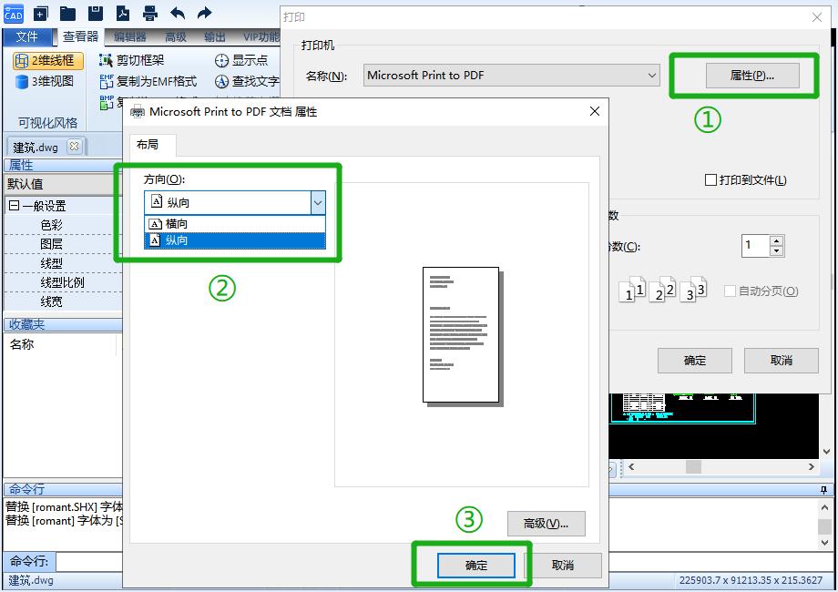Click 取消 in properties dialog
The height and width of the screenshot is (592, 838).
pos(563,566)
